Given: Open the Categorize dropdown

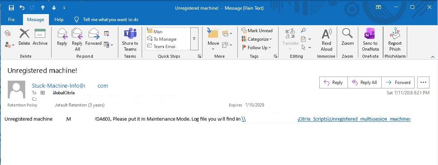Looking at the screenshot, I should (256, 39).
